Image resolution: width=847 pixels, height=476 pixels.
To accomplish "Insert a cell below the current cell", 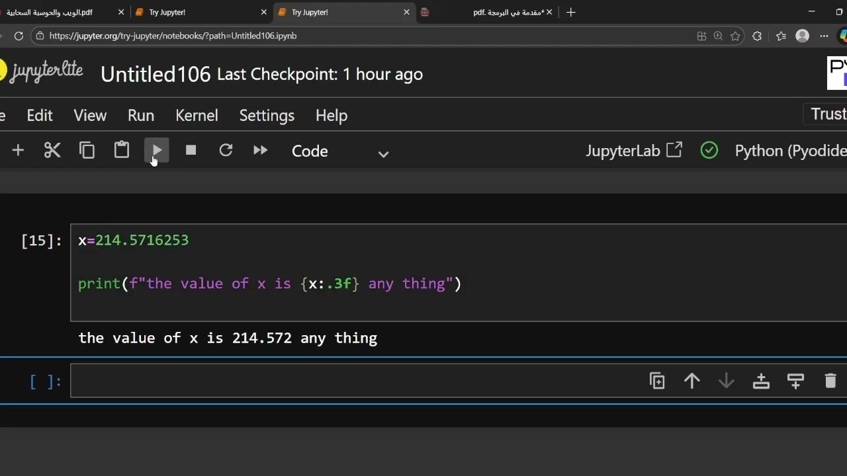I will coord(795,381).
